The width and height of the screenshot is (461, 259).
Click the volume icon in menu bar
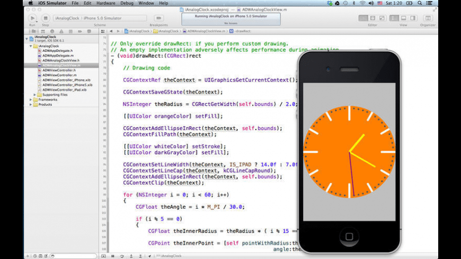click(x=371, y=3)
